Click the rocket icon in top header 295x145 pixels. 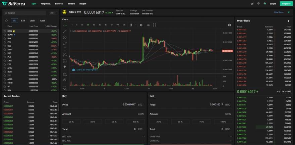tap(252, 4)
